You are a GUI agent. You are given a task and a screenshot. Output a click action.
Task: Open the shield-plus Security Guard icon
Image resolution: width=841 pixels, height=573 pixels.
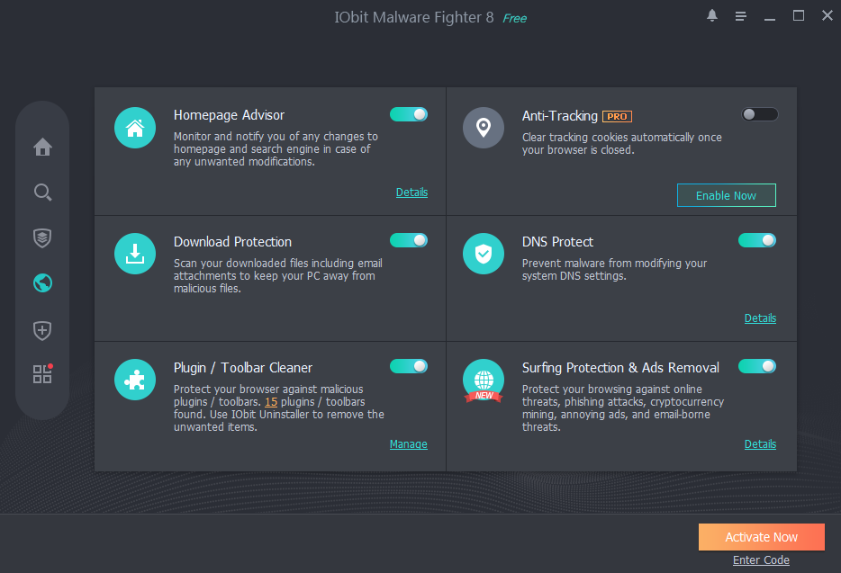pos(42,329)
